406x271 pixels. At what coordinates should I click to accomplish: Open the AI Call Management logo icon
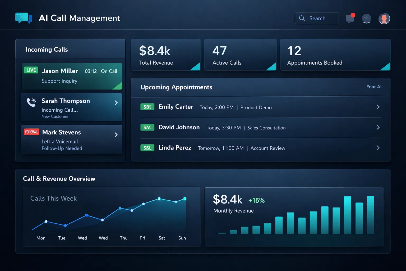tap(23, 18)
